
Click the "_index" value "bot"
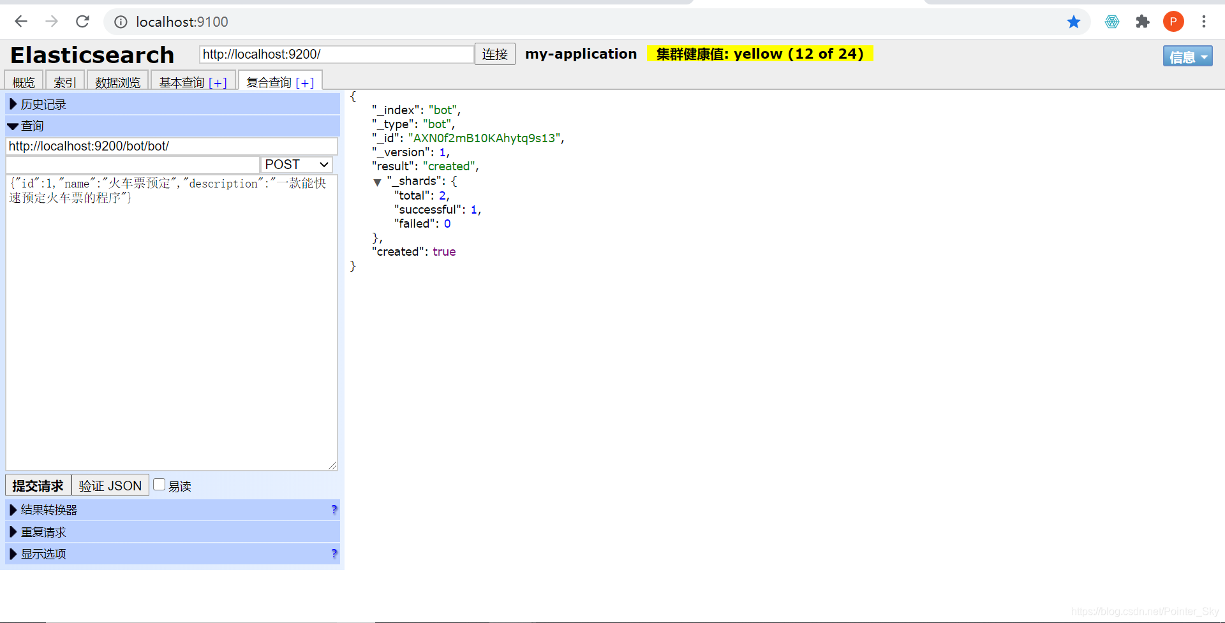pyautogui.click(x=443, y=110)
